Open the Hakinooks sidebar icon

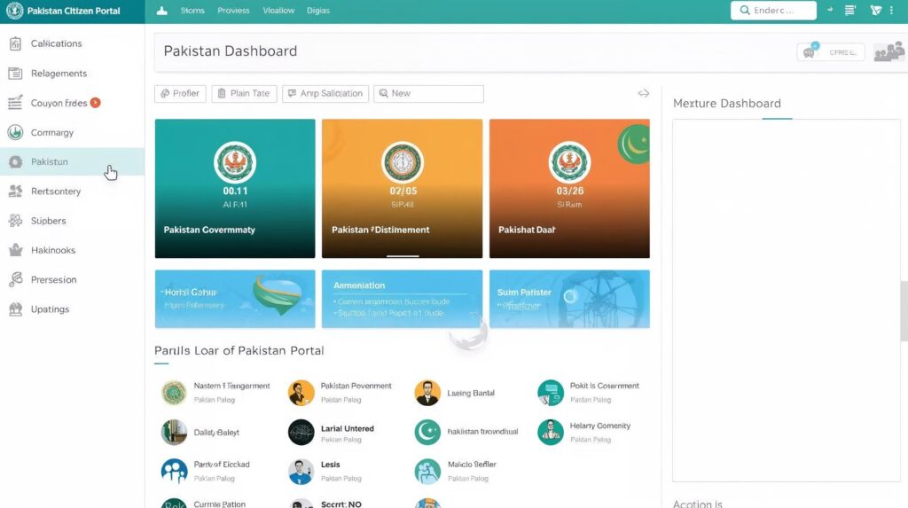(16, 250)
